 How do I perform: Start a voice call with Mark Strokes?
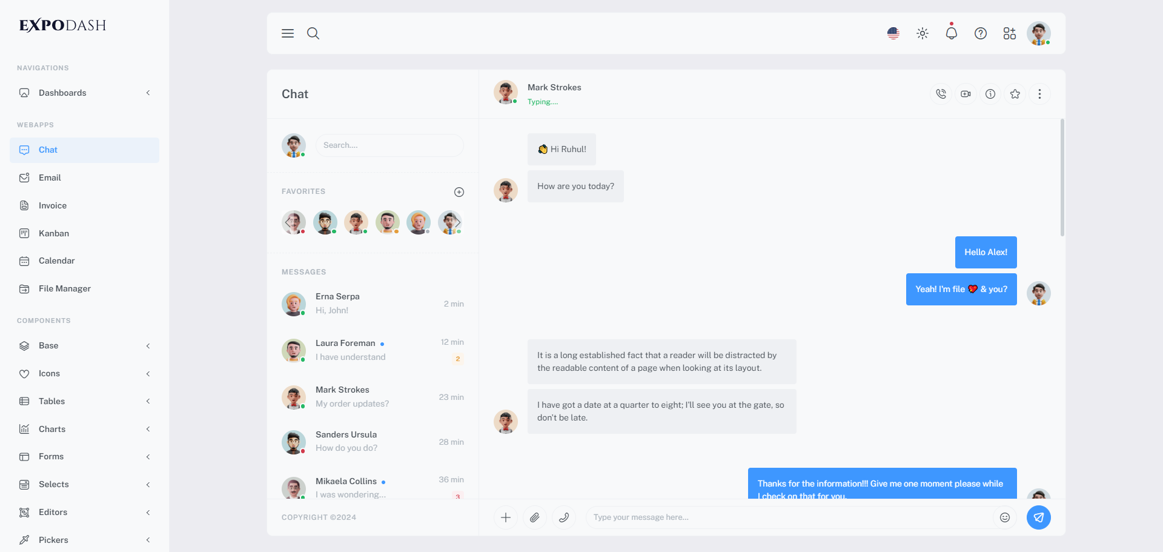(941, 94)
